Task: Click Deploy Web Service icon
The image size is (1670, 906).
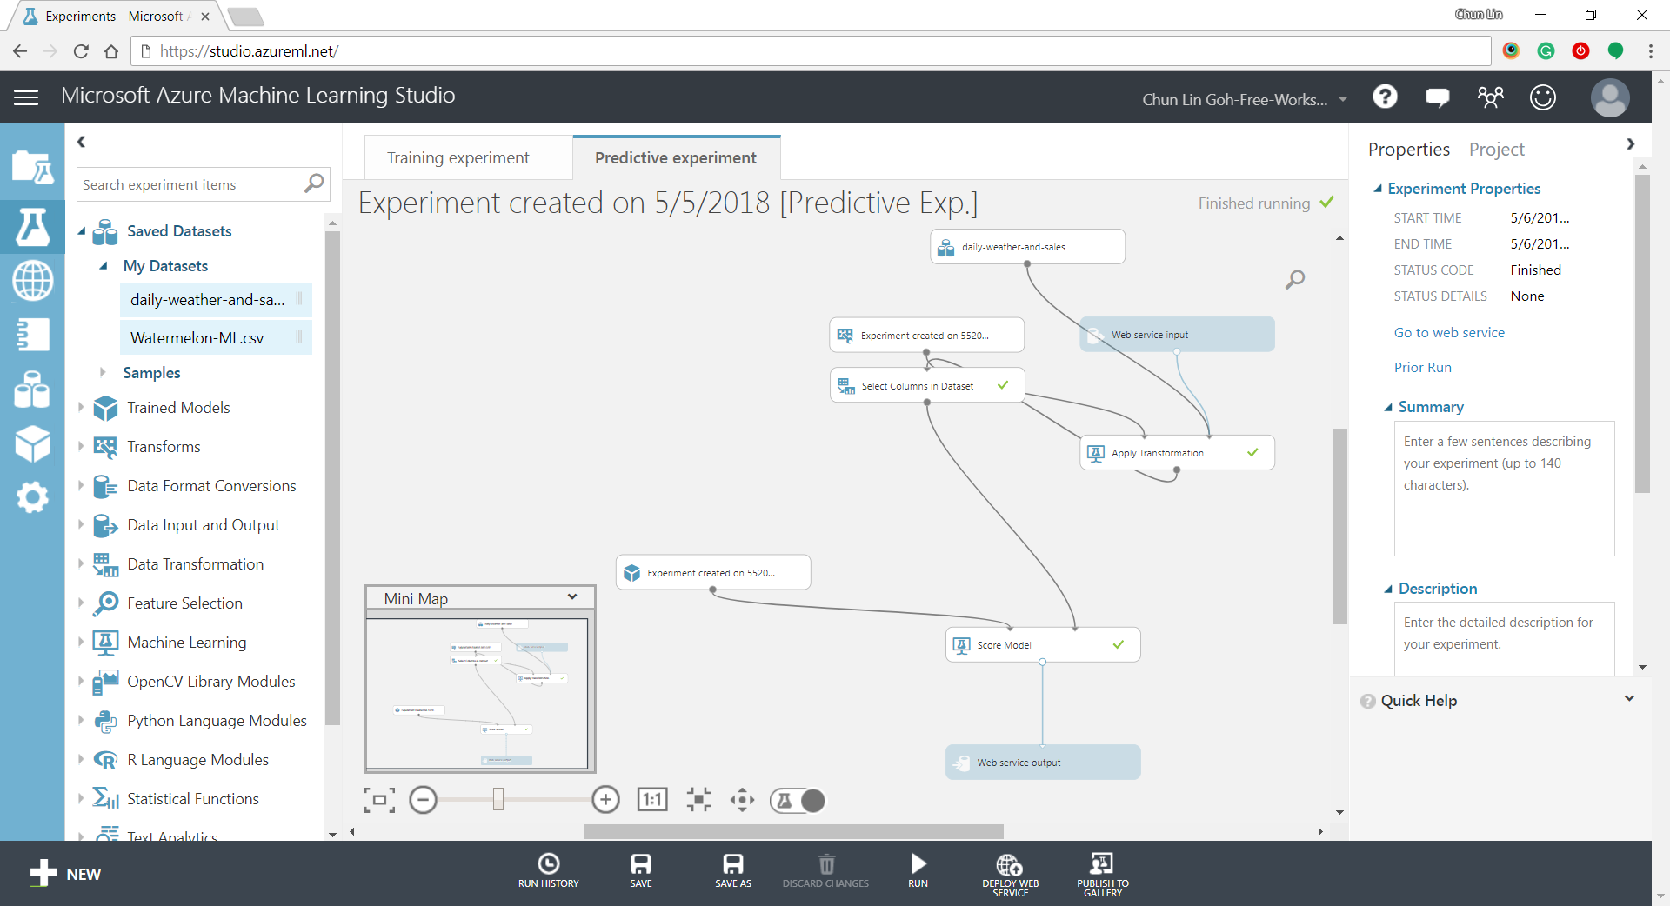Action: coord(1009,864)
